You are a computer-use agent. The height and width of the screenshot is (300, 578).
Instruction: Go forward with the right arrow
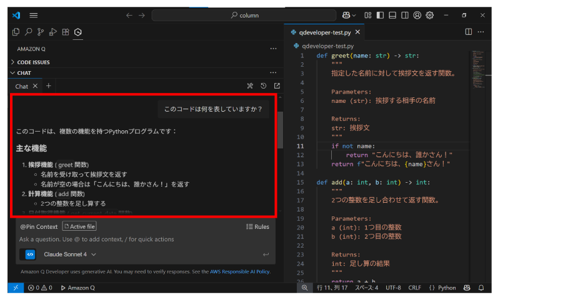142,15
